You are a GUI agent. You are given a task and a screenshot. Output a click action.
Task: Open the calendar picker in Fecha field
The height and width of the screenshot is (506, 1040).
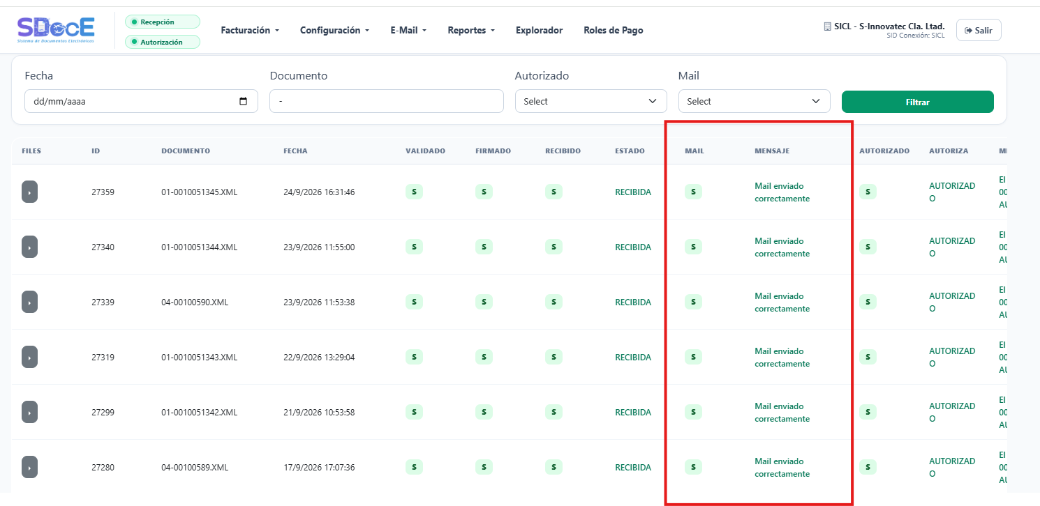pos(243,101)
